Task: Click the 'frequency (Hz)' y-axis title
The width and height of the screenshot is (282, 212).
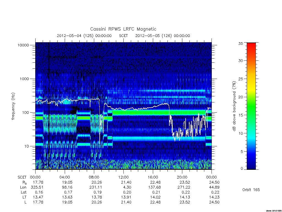Action: pos(13,106)
